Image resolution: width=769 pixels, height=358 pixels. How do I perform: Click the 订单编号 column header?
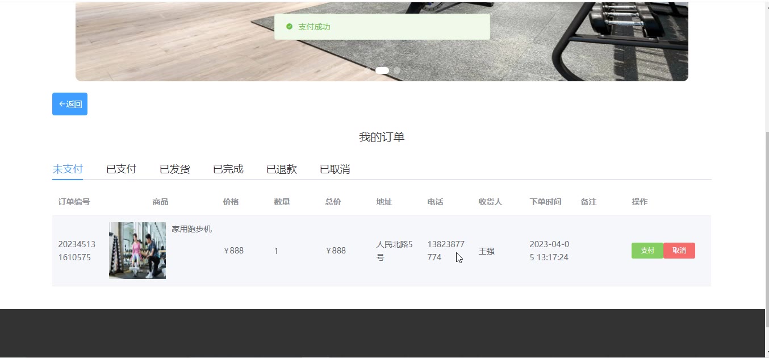74,202
